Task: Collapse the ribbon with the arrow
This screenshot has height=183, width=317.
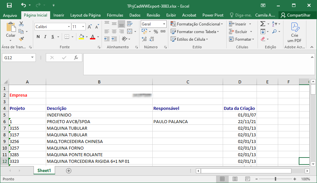Action: [x=312, y=47]
